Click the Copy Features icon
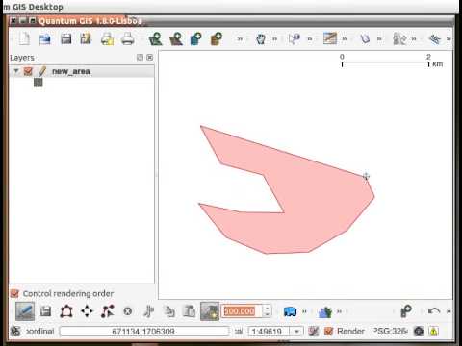 click(x=169, y=311)
